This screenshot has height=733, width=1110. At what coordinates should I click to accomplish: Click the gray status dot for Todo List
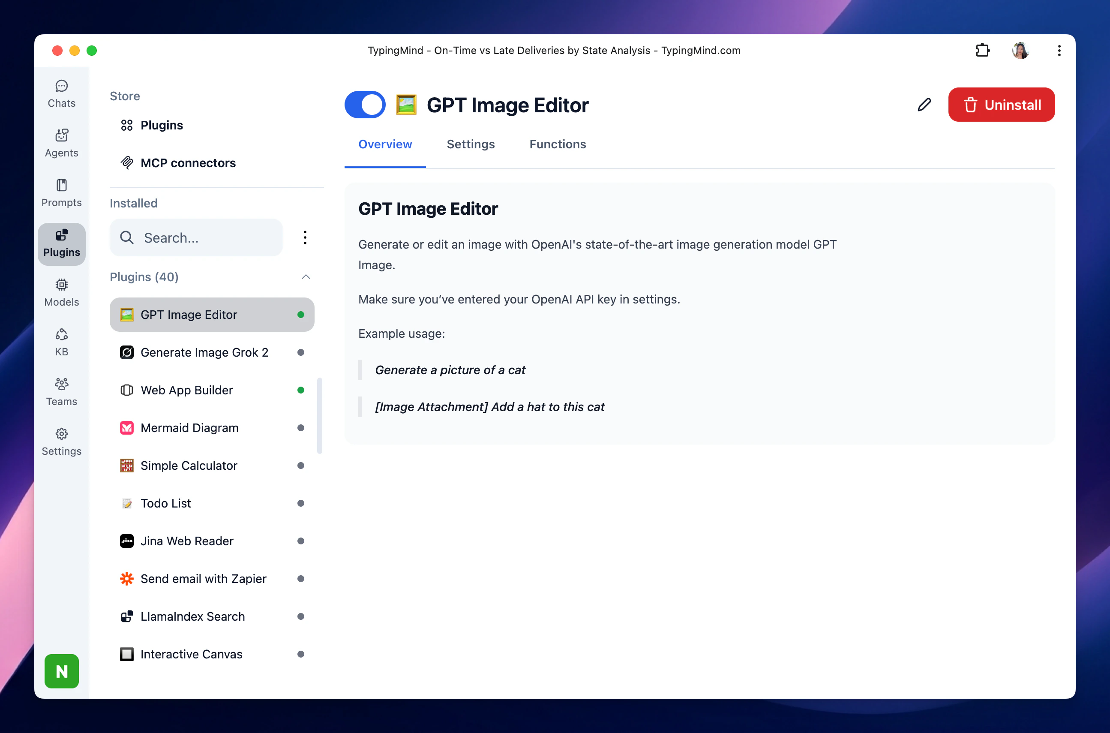pos(300,503)
